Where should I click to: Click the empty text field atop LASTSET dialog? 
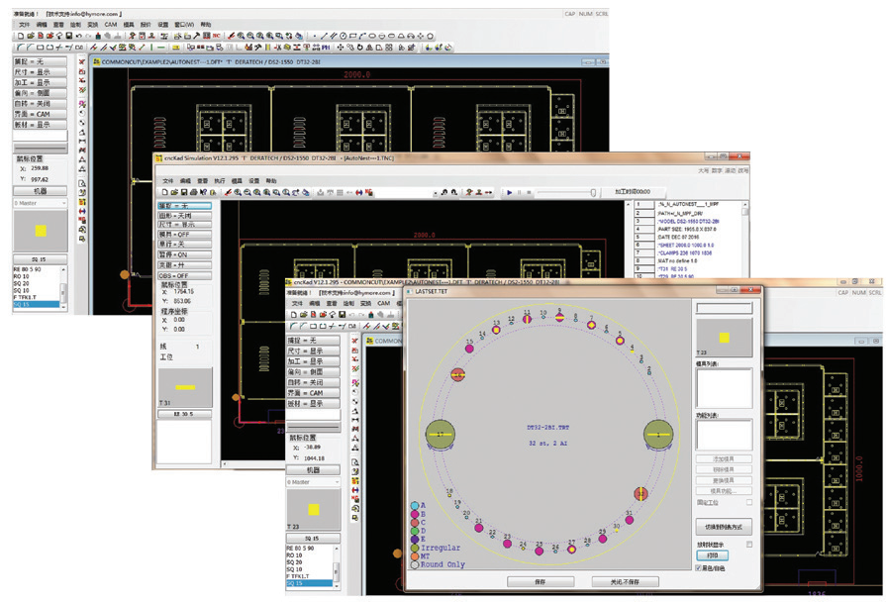(724, 308)
